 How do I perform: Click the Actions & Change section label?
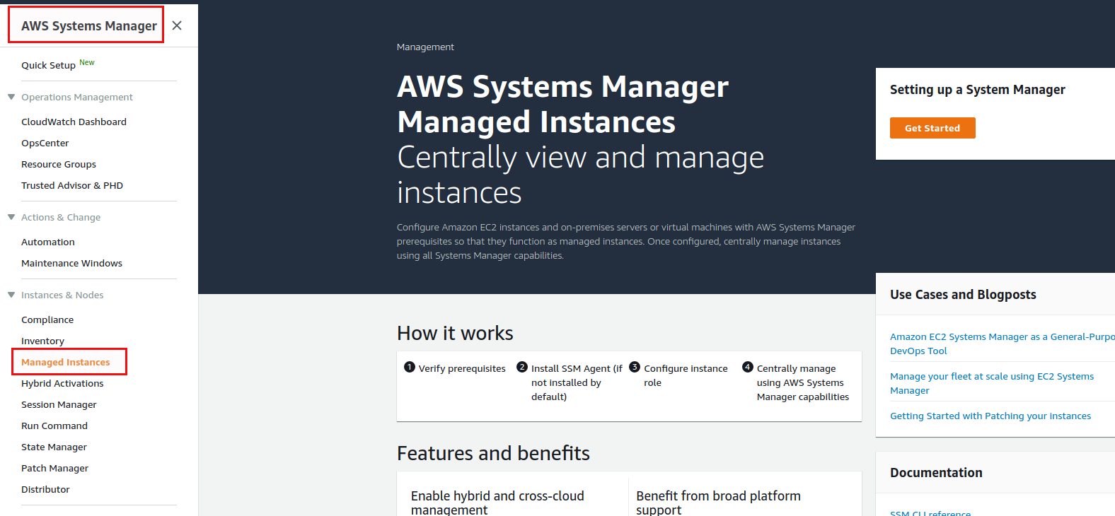tap(61, 217)
